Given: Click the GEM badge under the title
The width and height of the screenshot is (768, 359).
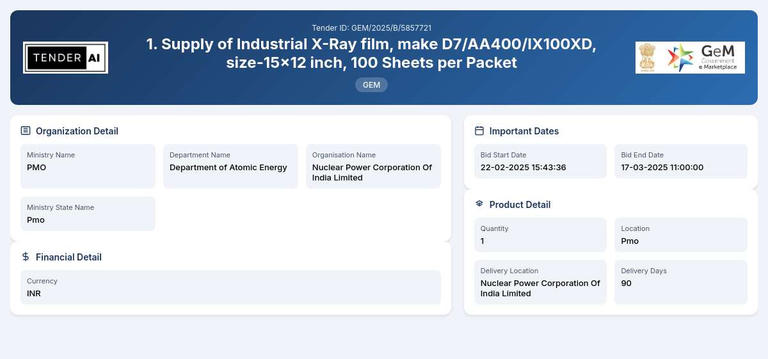Looking at the screenshot, I should point(371,85).
